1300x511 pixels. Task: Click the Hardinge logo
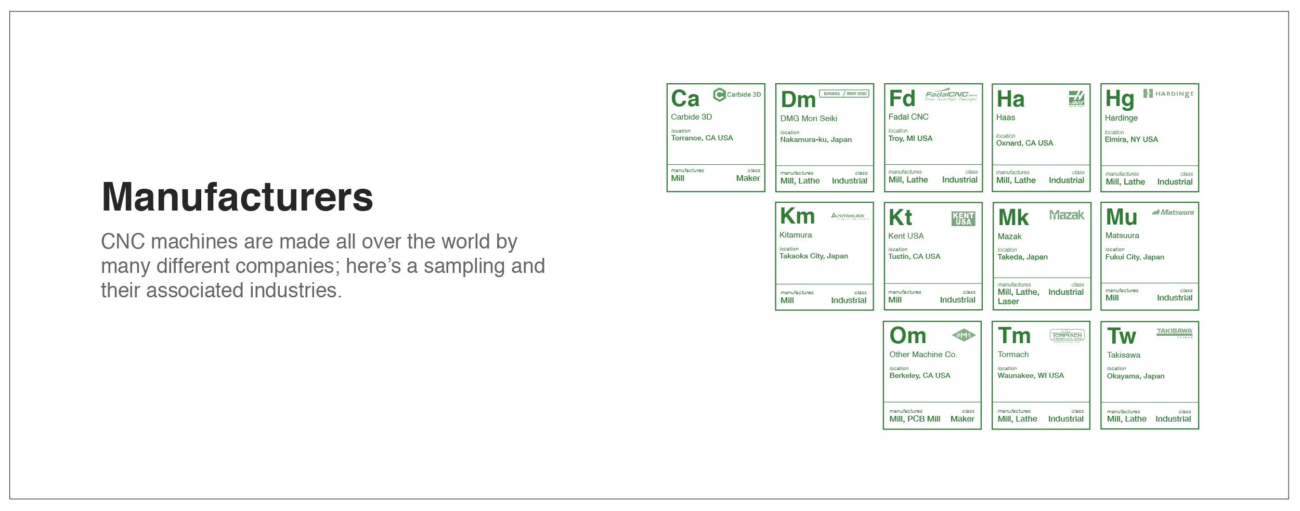[x=1168, y=94]
